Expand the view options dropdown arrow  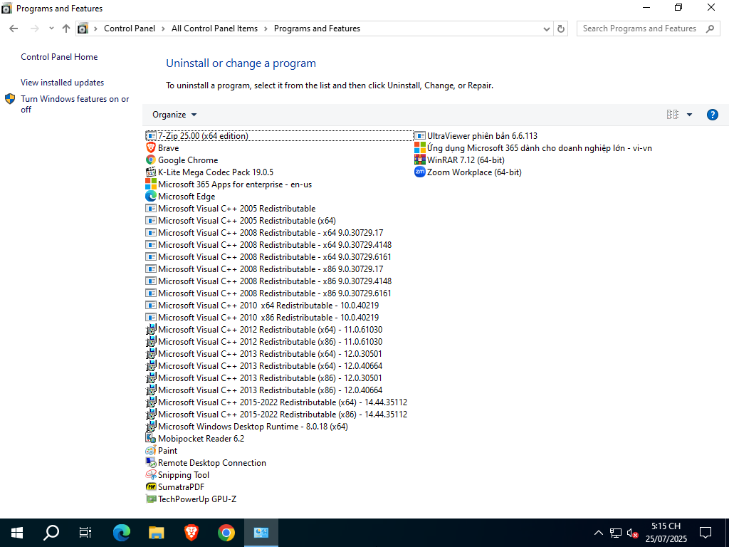[689, 115]
